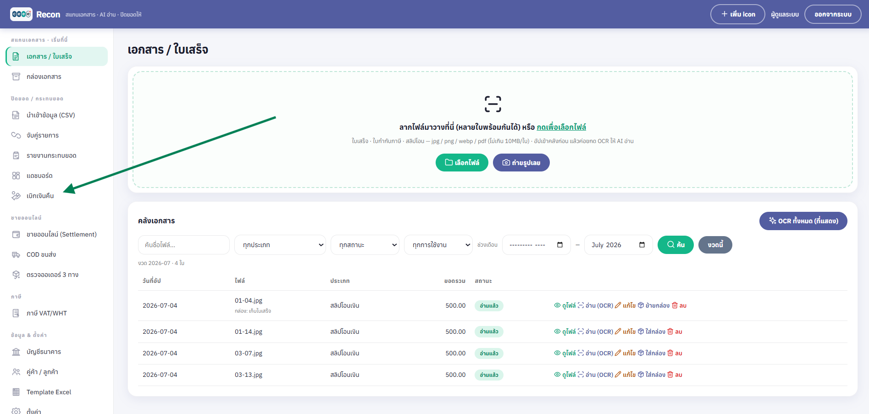Image resolution: width=869 pixels, height=414 pixels.
Task: Focus the file name search field
Action: click(184, 245)
